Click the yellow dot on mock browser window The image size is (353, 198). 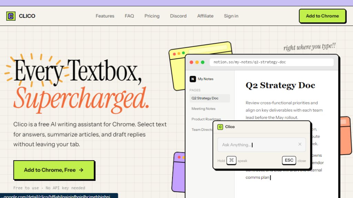(197, 62)
